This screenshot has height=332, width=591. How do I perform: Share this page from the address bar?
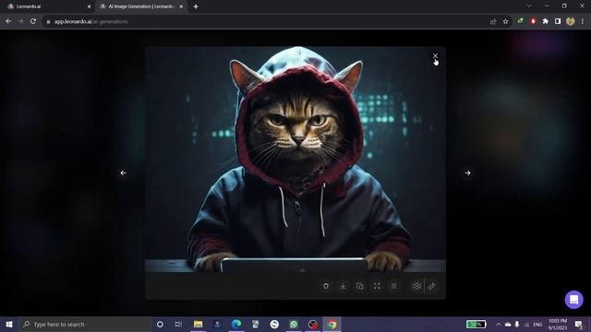click(493, 21)
